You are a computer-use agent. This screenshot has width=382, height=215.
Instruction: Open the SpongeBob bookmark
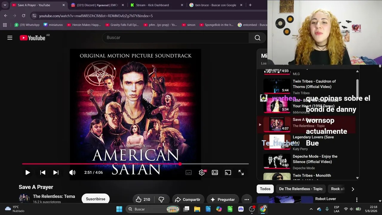point(216,25)
